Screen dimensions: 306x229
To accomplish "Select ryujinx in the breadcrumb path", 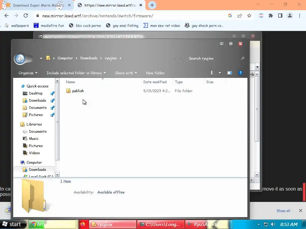I will [111, 58].
